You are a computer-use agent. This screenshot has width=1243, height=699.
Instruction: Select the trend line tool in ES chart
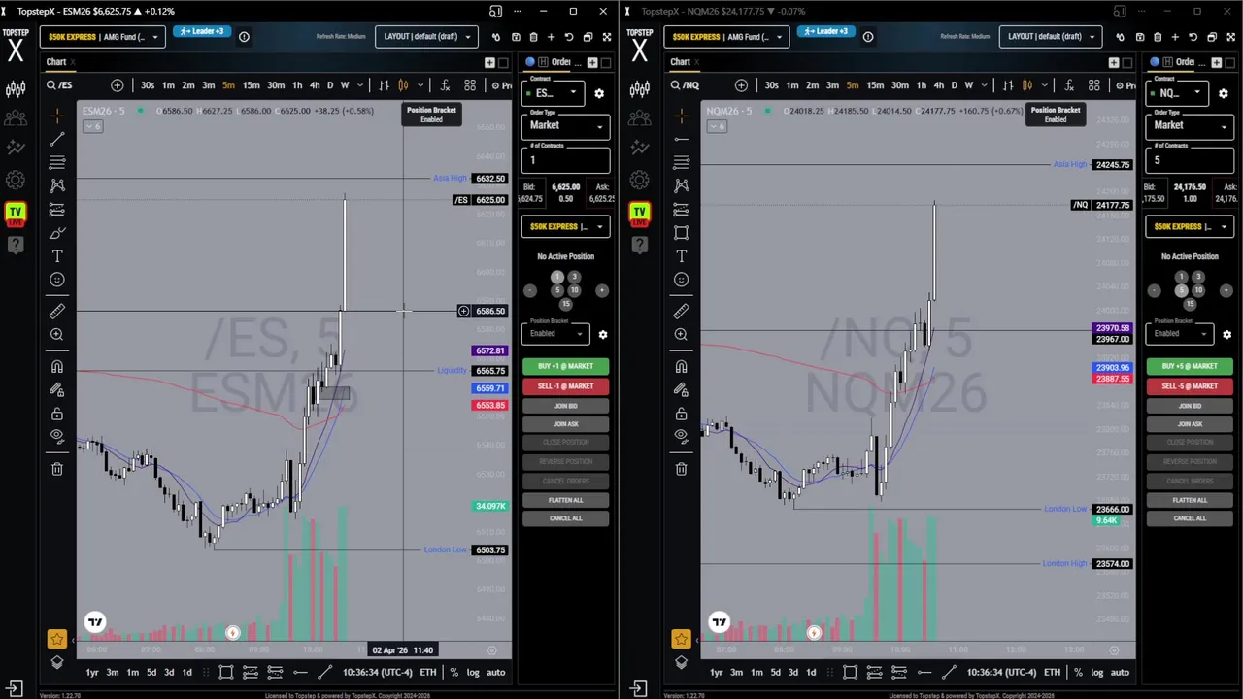pyautogui.click(x=57, y=138)
